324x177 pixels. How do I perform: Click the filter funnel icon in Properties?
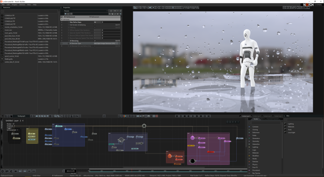tap(65, 14)
